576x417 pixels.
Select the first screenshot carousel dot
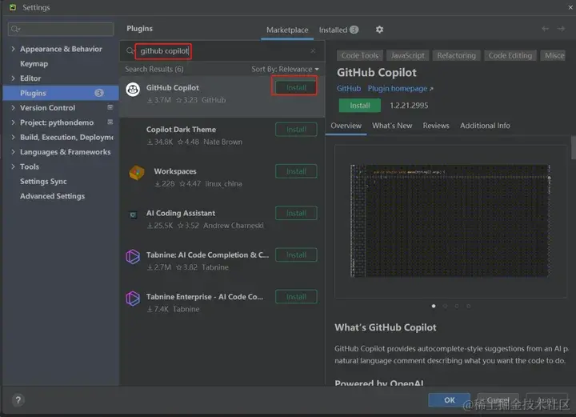coord(434,306)
